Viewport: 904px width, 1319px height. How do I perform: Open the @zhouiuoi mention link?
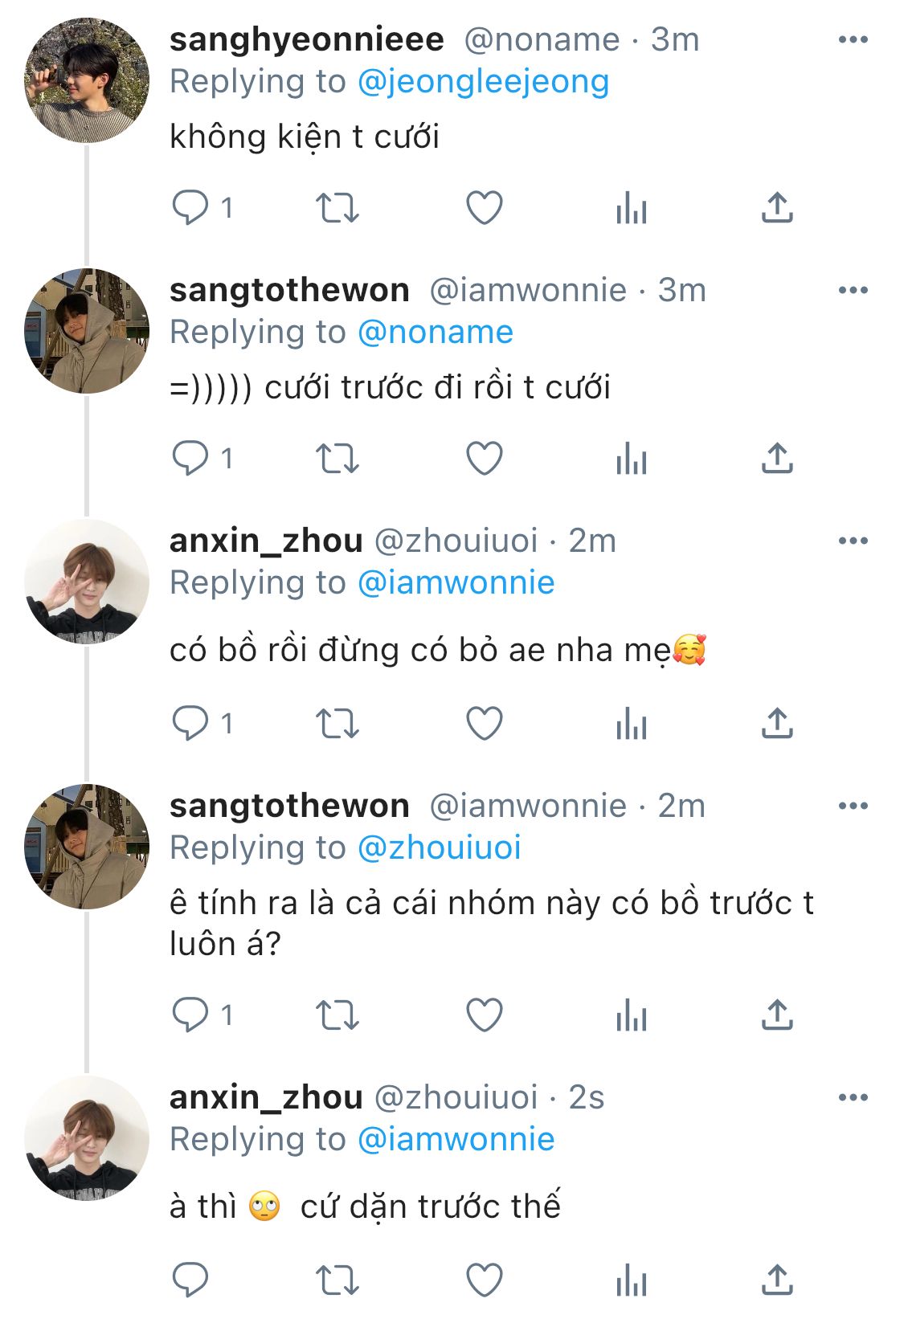coord(440,848)
